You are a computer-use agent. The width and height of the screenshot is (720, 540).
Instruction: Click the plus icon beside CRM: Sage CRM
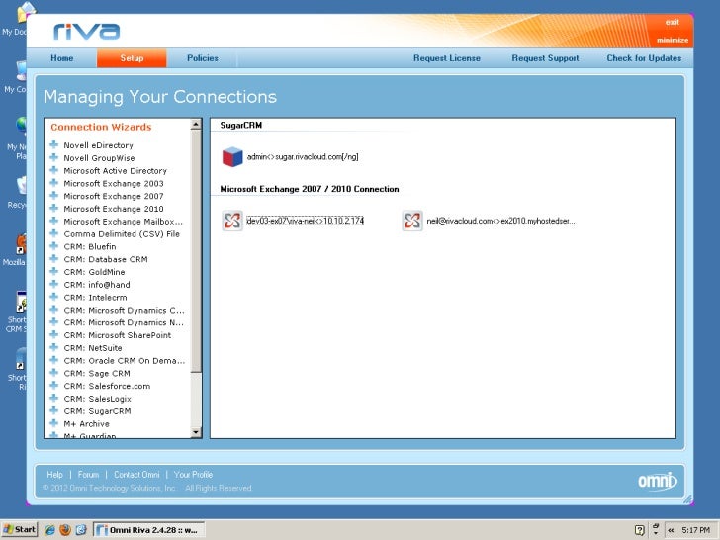click(x=54, y=373)
